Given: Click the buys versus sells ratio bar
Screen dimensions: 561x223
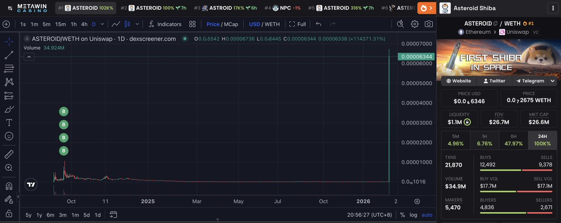Looking at the screenshot, I should pyautogui.click(x=516, y=170).
